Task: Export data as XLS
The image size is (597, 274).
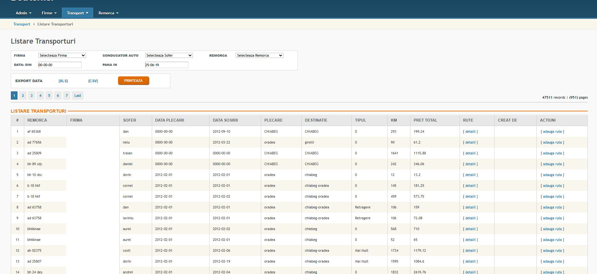Action: tap(63, 81)
